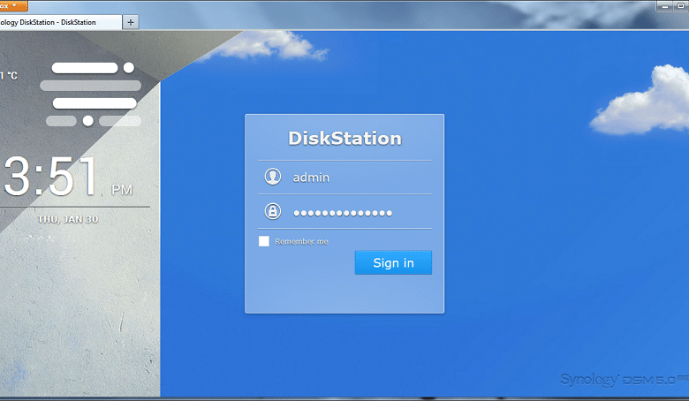Click the DiskStation title text
Viewport: 689px width, 401px height.
pos(344,139)
